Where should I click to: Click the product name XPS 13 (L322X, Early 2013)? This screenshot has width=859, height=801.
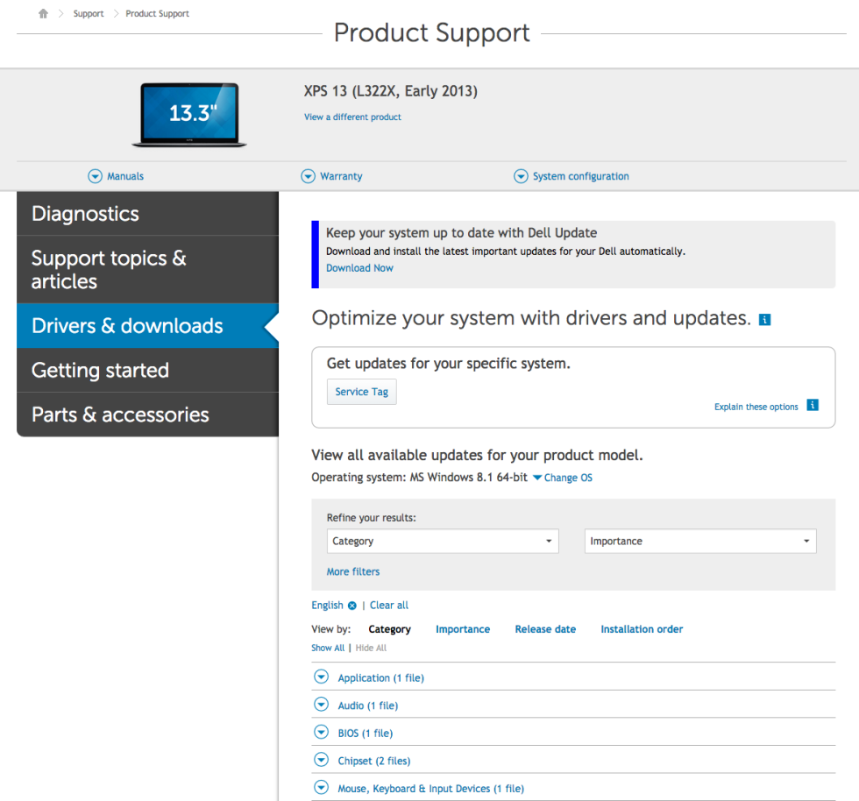click(391, 90)
